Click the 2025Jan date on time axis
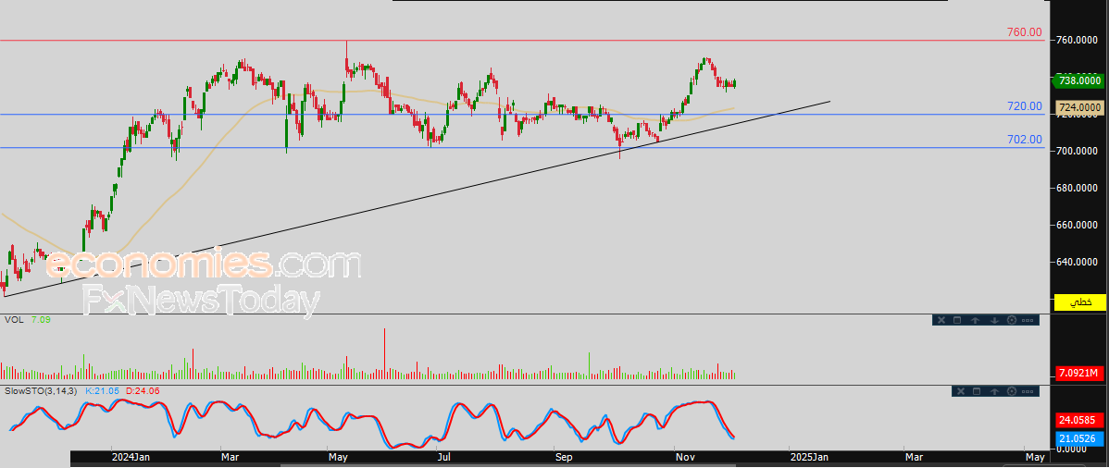The image size is (1109, 468). pyautogui.click(x=808, y=458)
